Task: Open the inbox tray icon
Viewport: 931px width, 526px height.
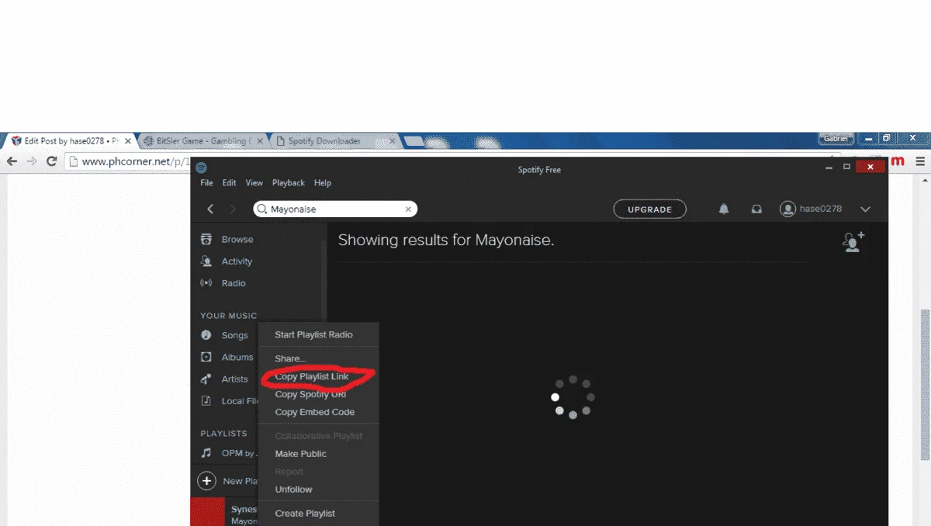Action: (756, 209)
